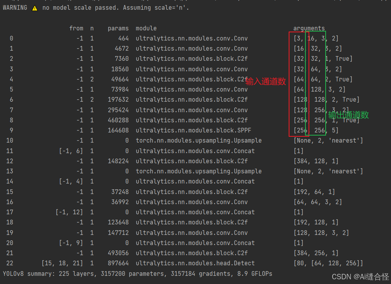391x284 pixels.
Task: Click the 'module' column header
Action: pyautogui.click(x=146, y=28)
